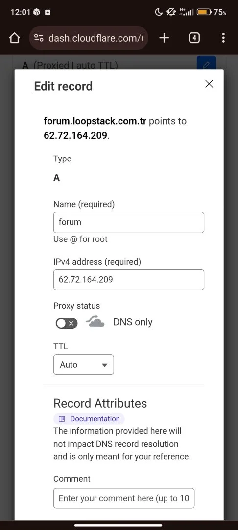Image resolution: width=238 pixels, height=530 pixels.
Task: Tap the browser home icon
Action: pos(15,38)
